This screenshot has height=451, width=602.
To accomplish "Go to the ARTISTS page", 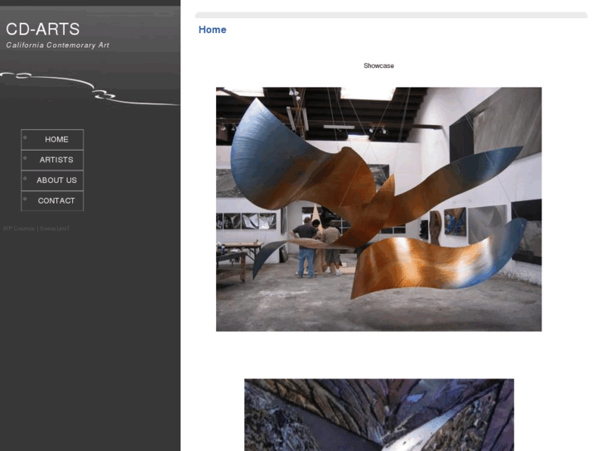I will pos(56,160).
